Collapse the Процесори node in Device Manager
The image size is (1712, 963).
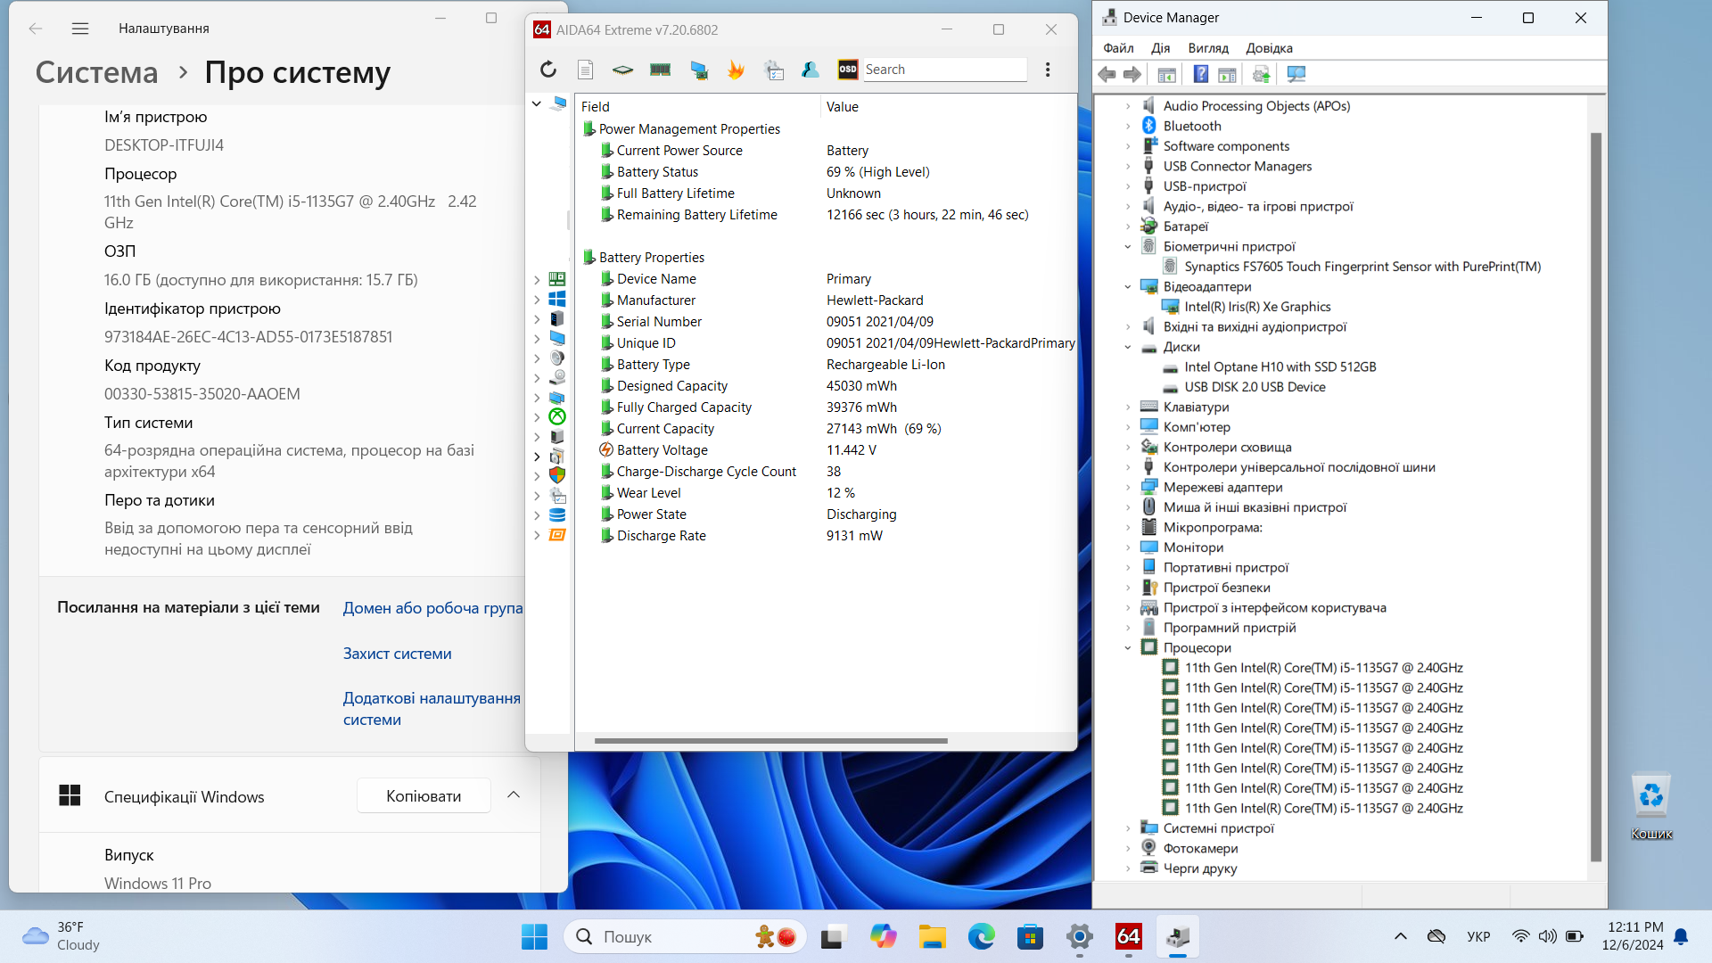coord(1128,648)
